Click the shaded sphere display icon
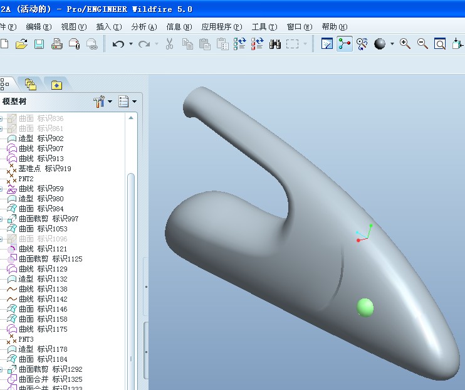Screen dimensions: 465x390 tap(380, 44)
